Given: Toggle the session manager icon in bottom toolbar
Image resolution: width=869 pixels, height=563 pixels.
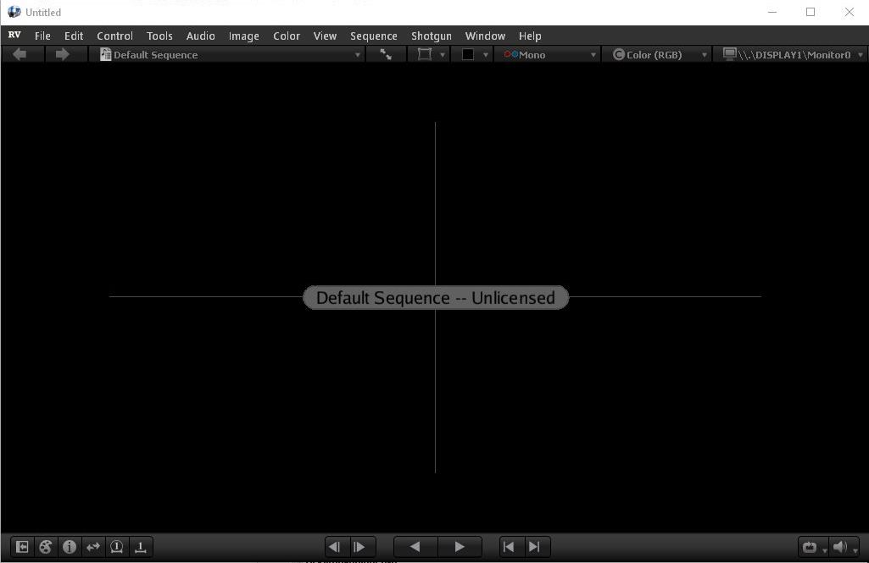Looking at the screenshot, I should [22, 547].
